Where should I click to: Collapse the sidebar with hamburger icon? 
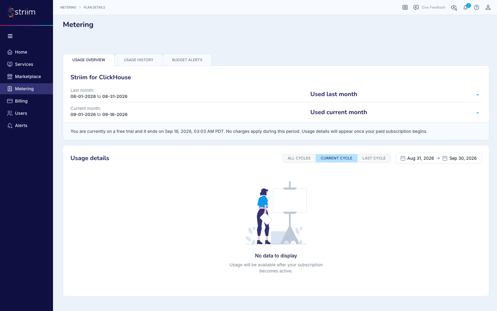(x=10, y=36)
